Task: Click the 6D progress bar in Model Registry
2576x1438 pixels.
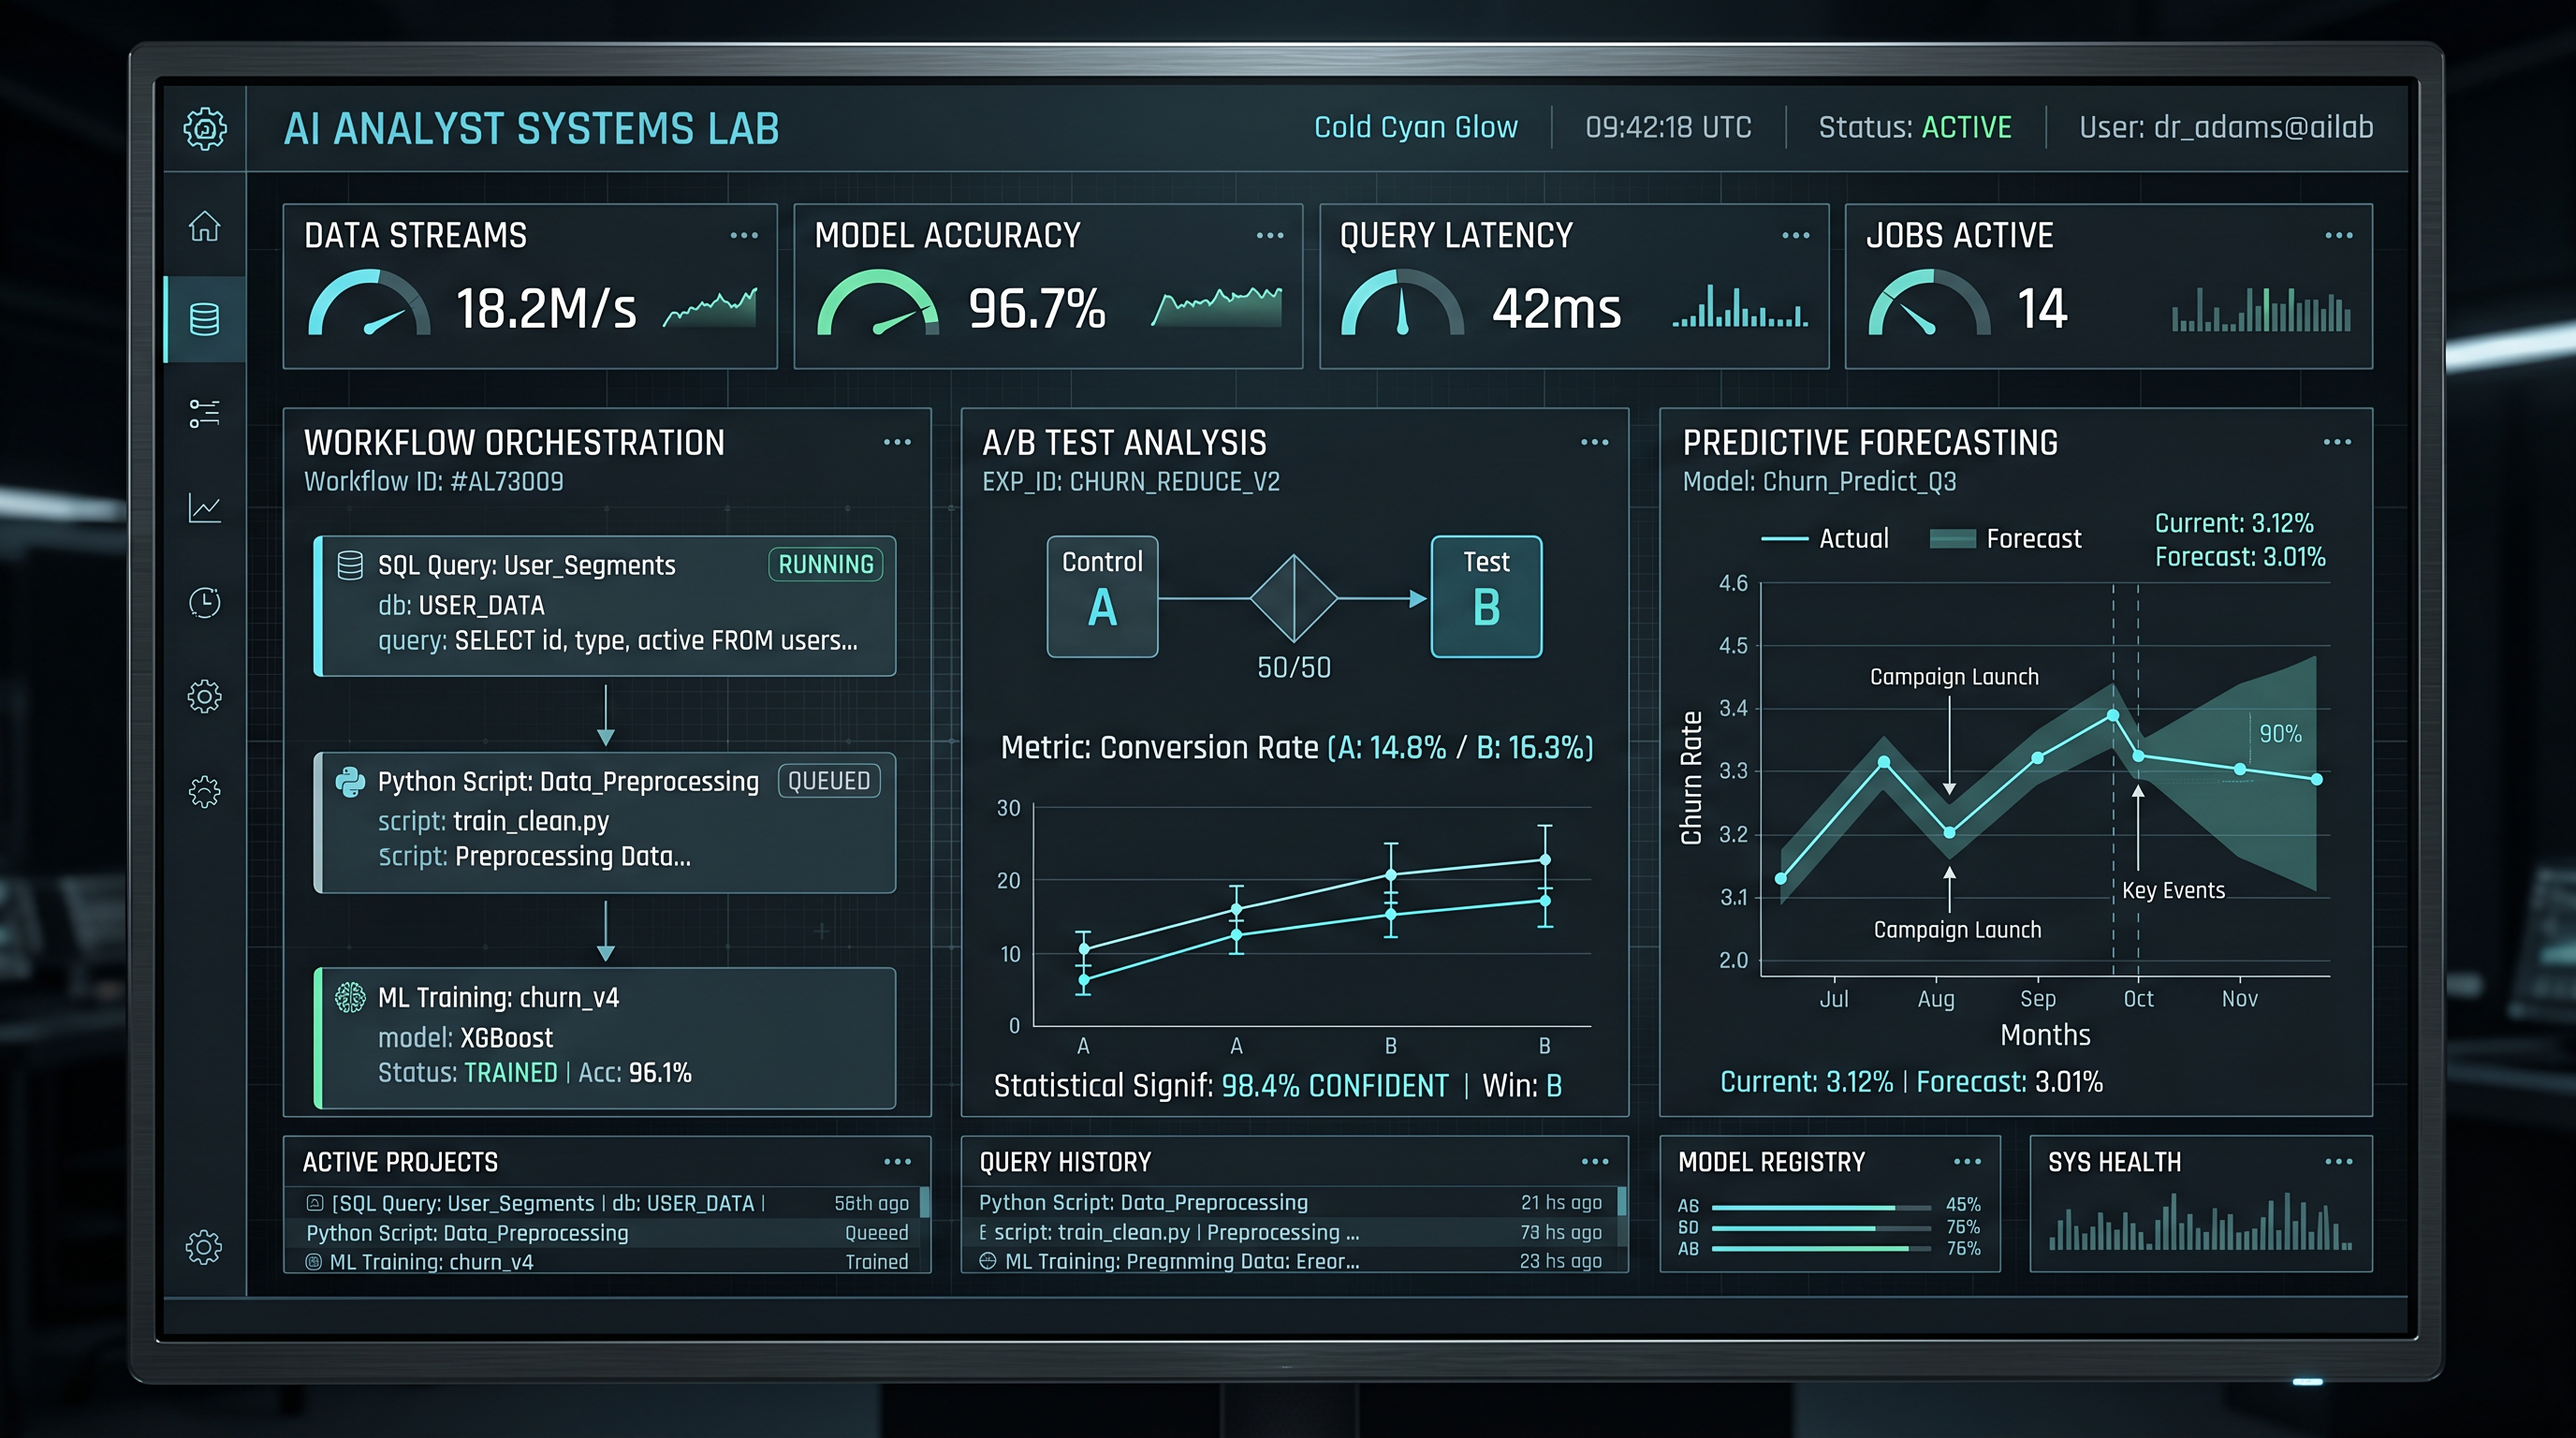Action: (x=1821, y=1228)
